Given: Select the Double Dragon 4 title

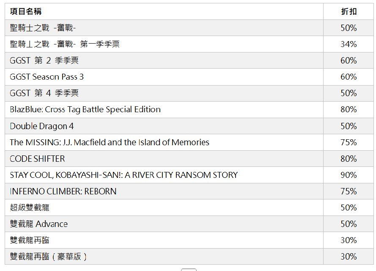Looking at the screenshot, I should click(x=42, y=126).
